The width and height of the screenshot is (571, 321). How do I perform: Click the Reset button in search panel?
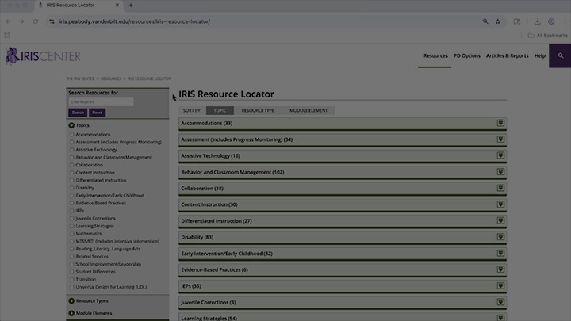pos(97,113)
